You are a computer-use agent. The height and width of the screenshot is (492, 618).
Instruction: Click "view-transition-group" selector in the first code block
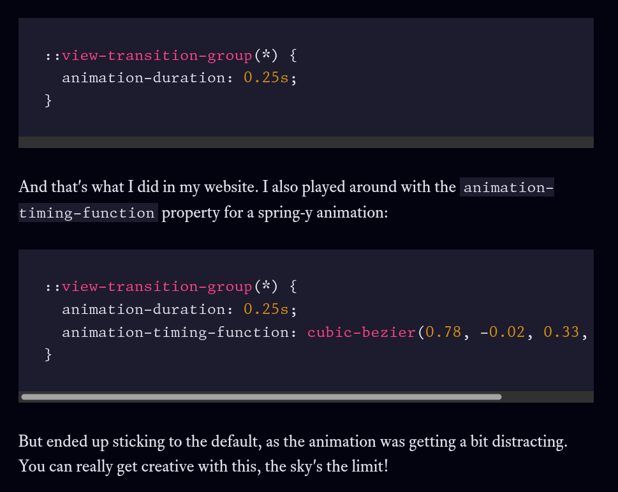click(x=157, y=56)
